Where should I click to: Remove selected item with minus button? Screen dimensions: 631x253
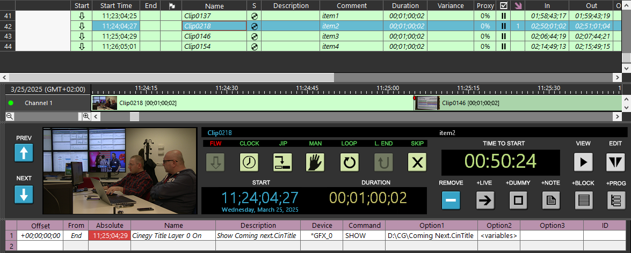[451, 200]
